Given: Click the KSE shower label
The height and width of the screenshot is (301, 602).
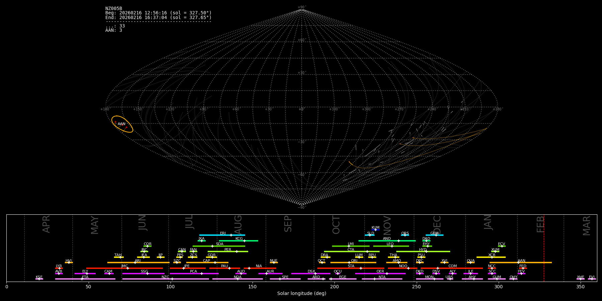Looking at the screenshot, I should pyautogui.click(x=39, y=277).
